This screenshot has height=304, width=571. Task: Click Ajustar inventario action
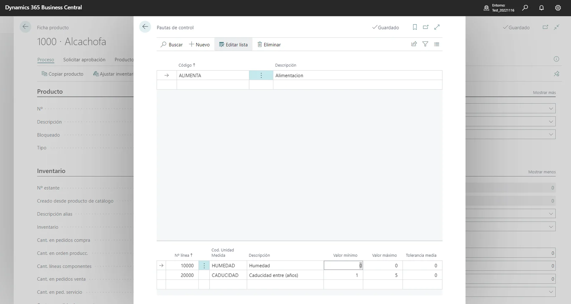(x=113, y=74)
